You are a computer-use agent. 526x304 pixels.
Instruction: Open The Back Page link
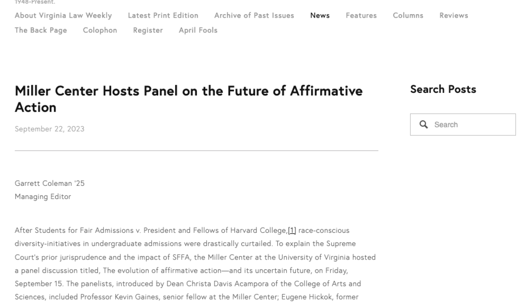pos(40,30)
